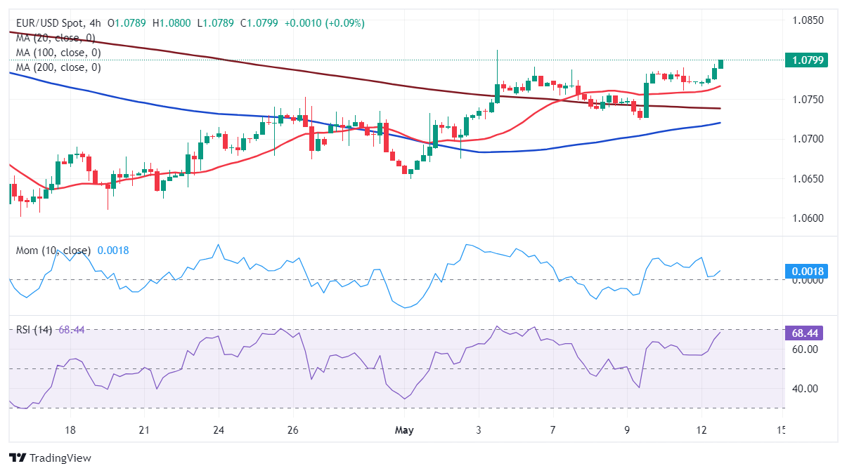The height and width of the screenshot is (473, 847).
Task: Click the latest green candlestick
Action: (x=720, y=64)
